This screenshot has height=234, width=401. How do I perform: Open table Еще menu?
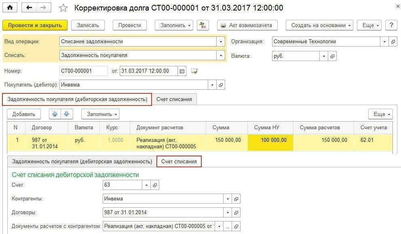click(x=380, y=114)
